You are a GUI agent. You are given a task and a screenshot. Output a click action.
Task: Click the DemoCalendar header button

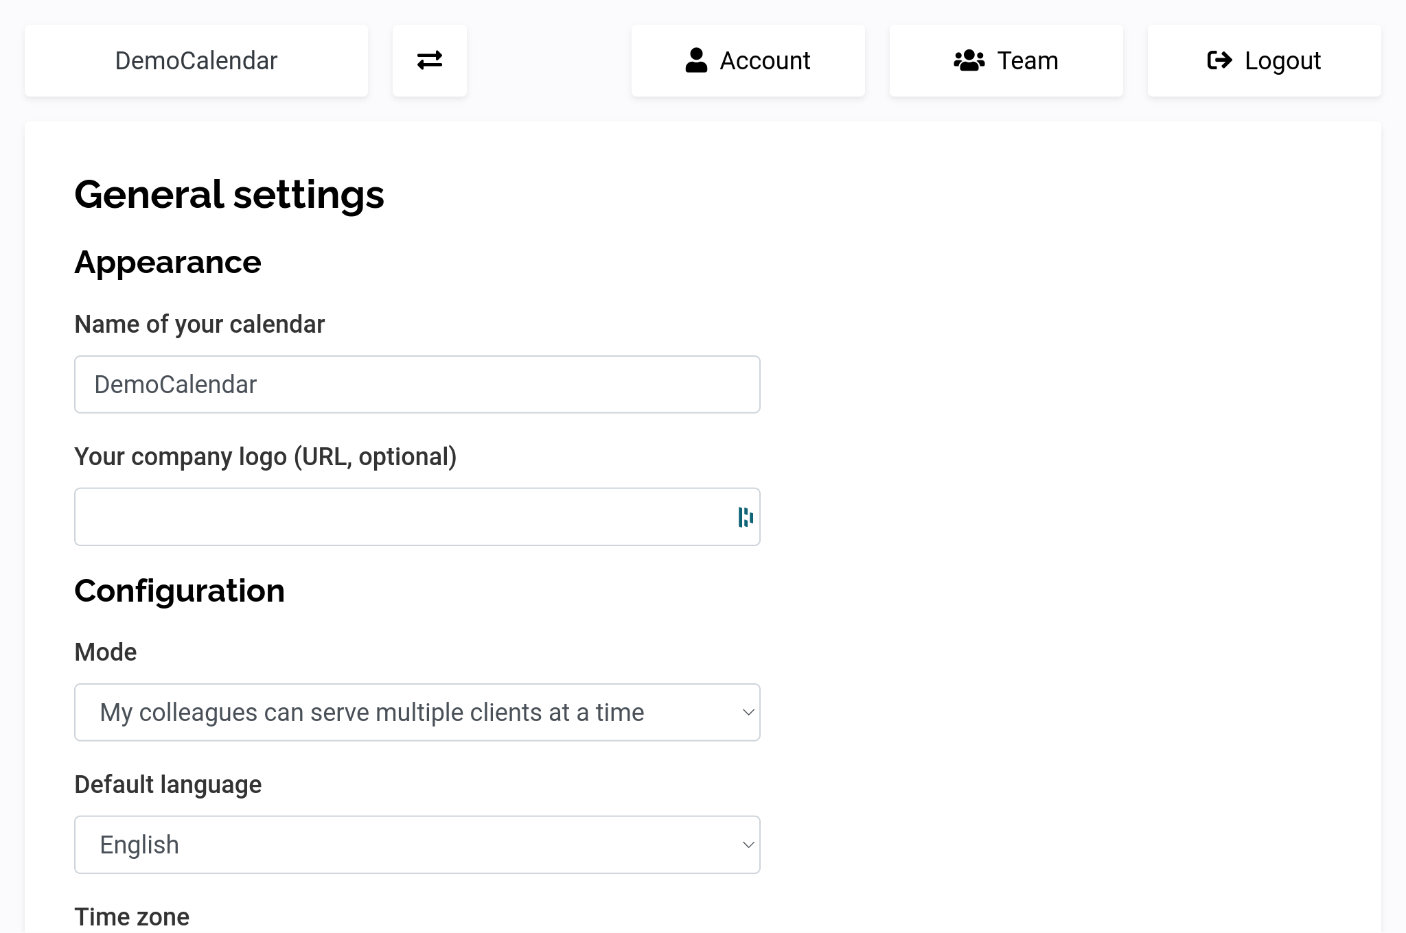pyautogui.click(x=196, y=60)
